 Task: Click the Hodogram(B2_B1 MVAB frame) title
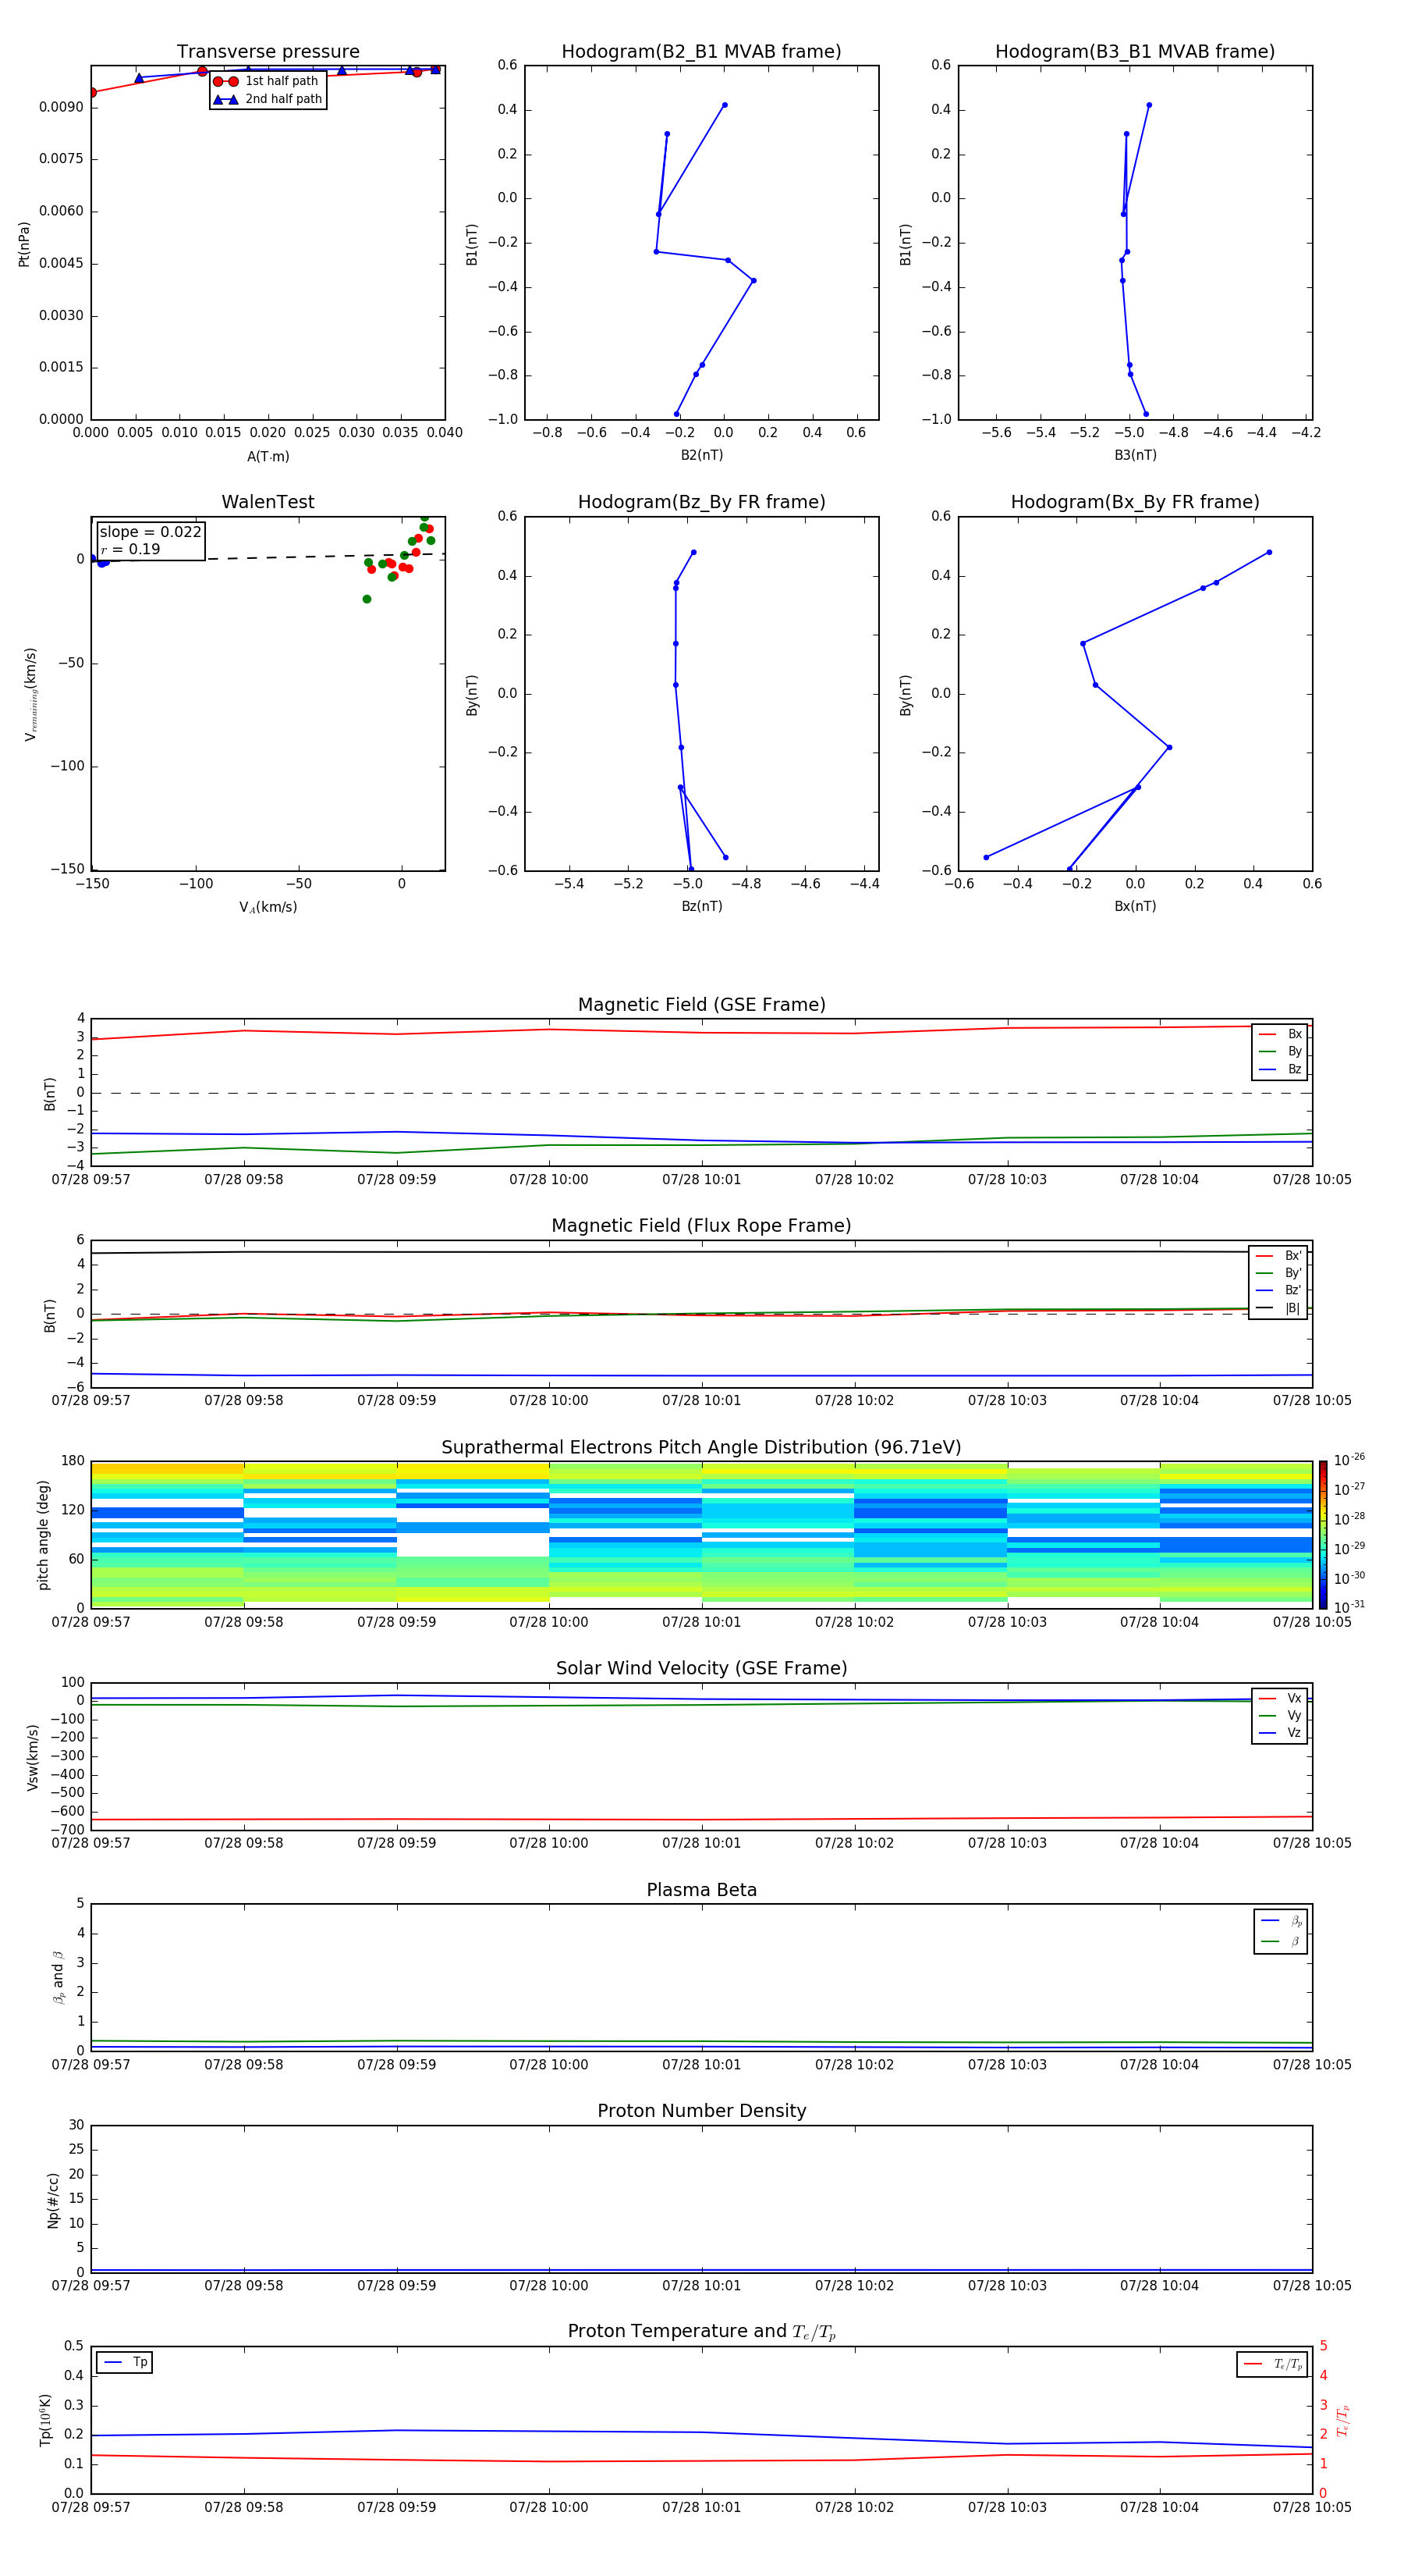coord(701,52)
